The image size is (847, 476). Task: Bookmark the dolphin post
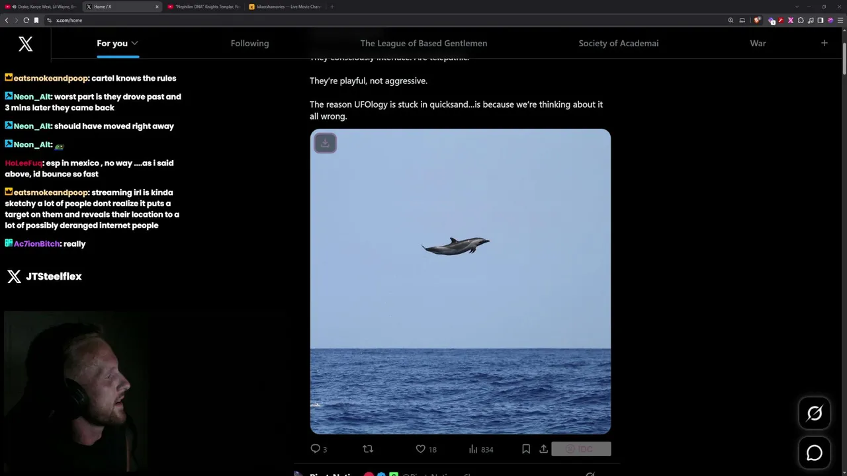tap(526, 449)
